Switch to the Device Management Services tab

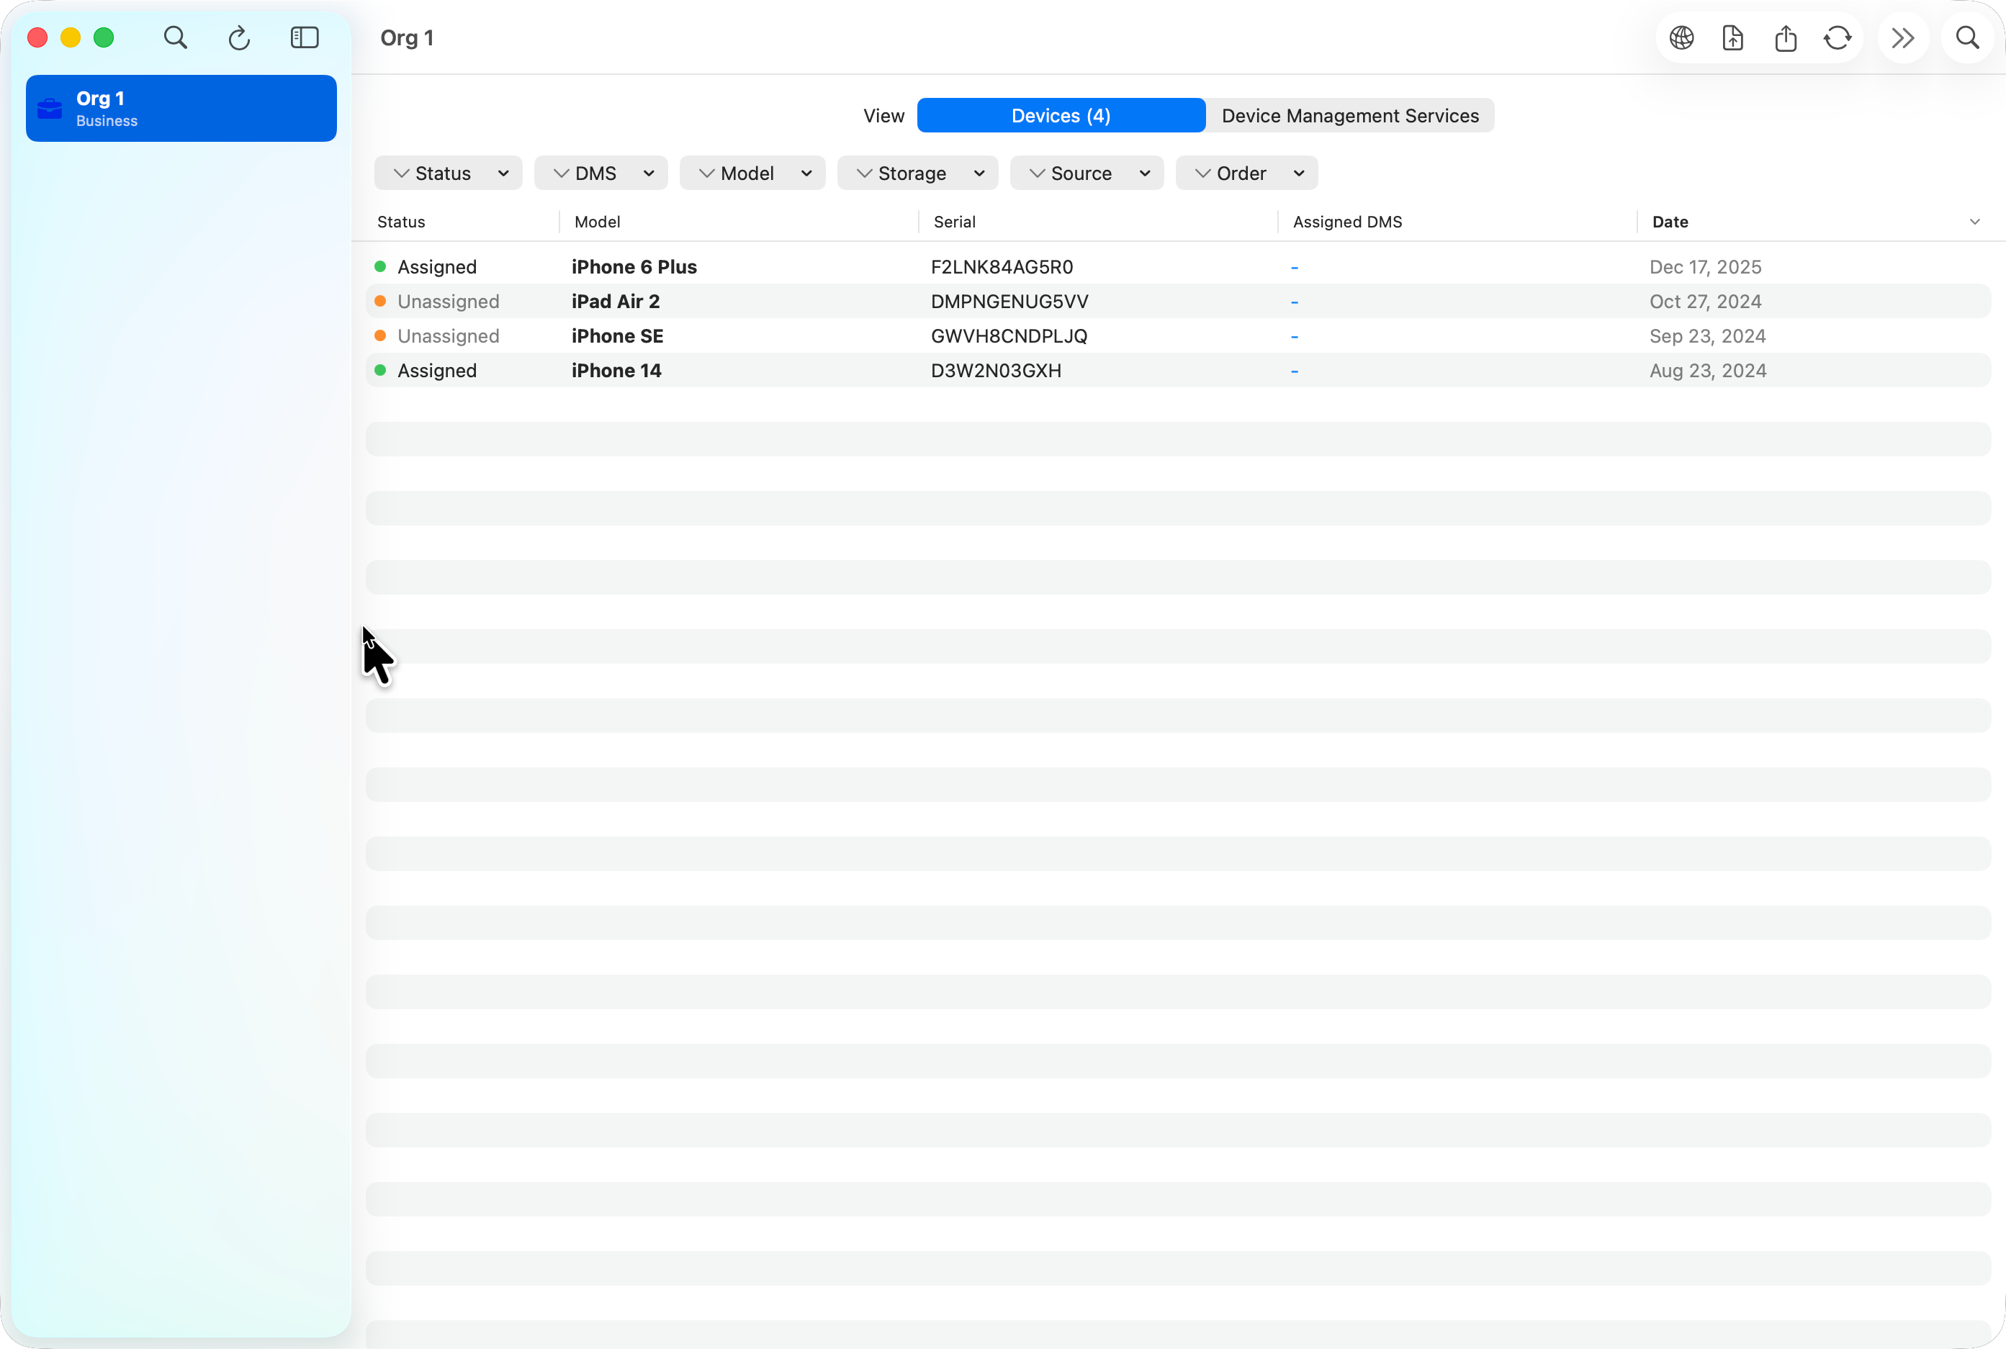point(1350,115)
